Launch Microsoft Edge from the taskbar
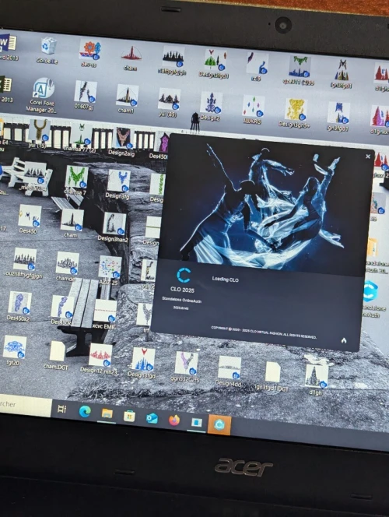Screen dimensions: 389x517 coord(85,411)
